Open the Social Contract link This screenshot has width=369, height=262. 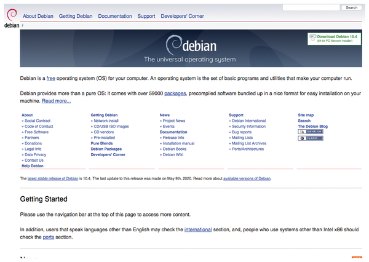coord(38,121)
